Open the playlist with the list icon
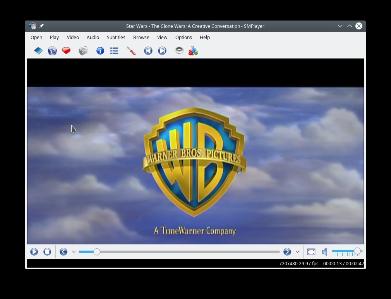Viewport: 391px width, 299px height. click(x=114, y=51)
